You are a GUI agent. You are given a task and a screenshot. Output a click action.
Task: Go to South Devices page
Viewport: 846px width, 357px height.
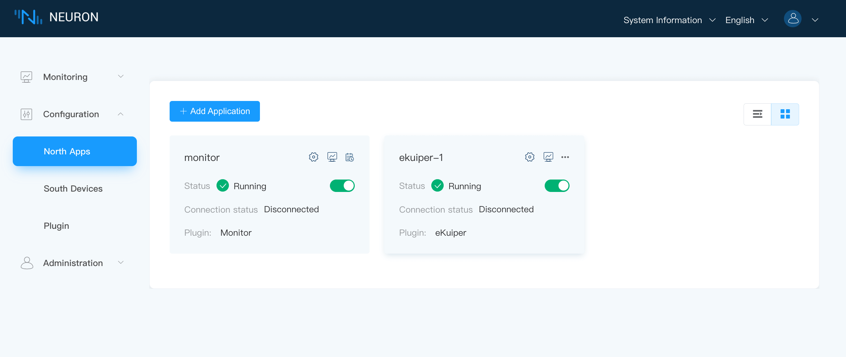pyautogui.click(x=73, y=188)
